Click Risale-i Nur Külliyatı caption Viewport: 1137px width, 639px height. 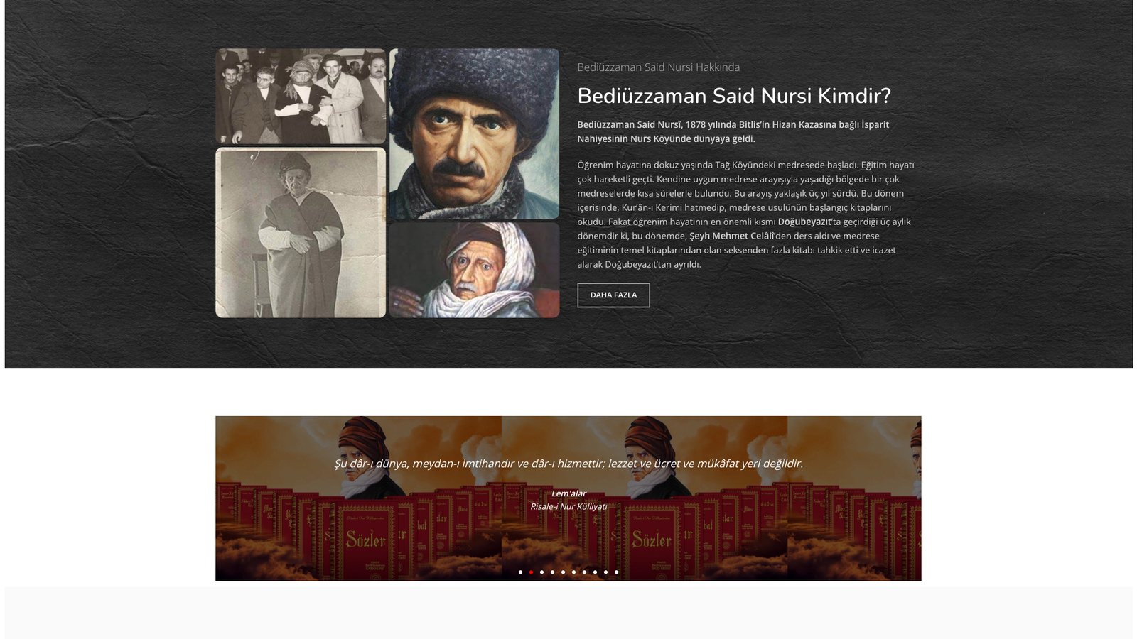[x=568, y=506]
